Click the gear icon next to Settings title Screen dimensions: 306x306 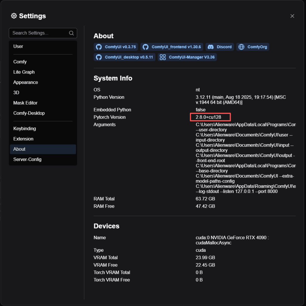(x=14, y=16)
